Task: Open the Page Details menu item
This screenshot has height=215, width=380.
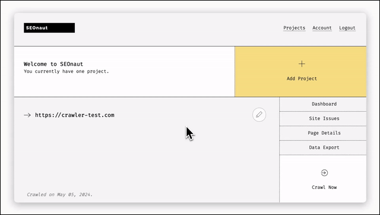Action: pyautogui.click(x=323, y=133)
